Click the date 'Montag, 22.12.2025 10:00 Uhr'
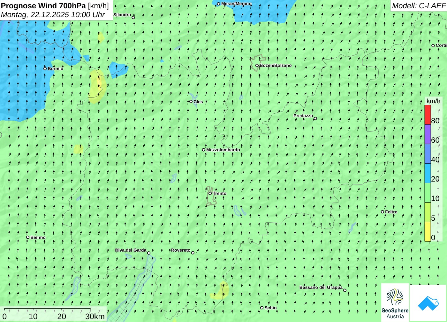Image resolution: width=447 pixels, height=322 pixels. 53,15
